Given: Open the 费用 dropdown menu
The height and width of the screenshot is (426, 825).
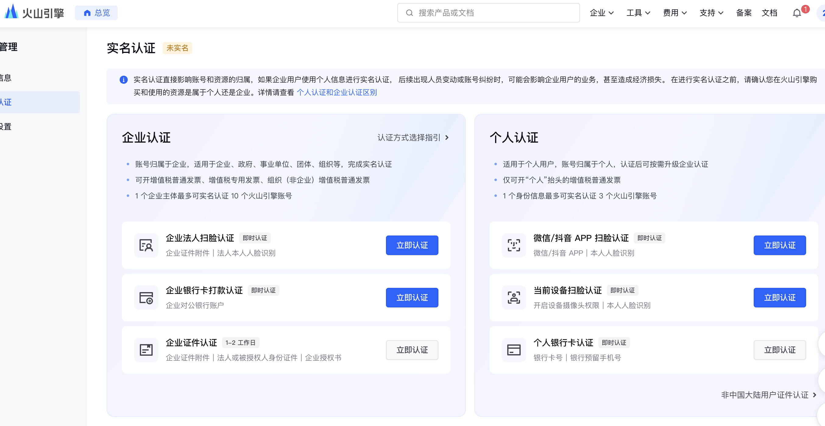Looking at the screenshot, I should (x=675, y=13).
